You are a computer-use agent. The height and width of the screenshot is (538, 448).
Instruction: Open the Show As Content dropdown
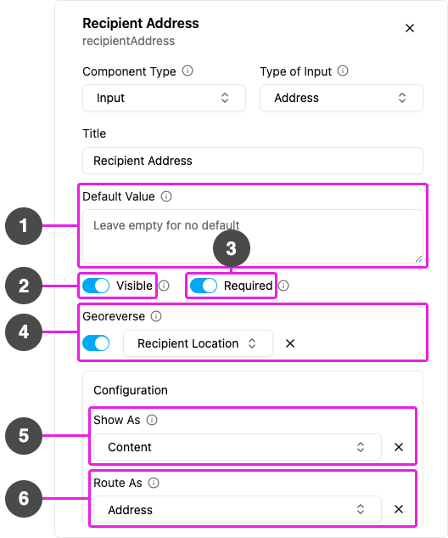pyautogui.click(x=238, y=447)
